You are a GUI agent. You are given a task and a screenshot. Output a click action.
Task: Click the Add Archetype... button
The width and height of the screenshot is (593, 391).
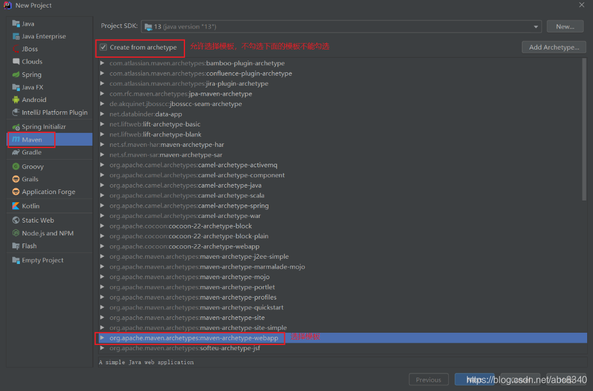(554, 47)
